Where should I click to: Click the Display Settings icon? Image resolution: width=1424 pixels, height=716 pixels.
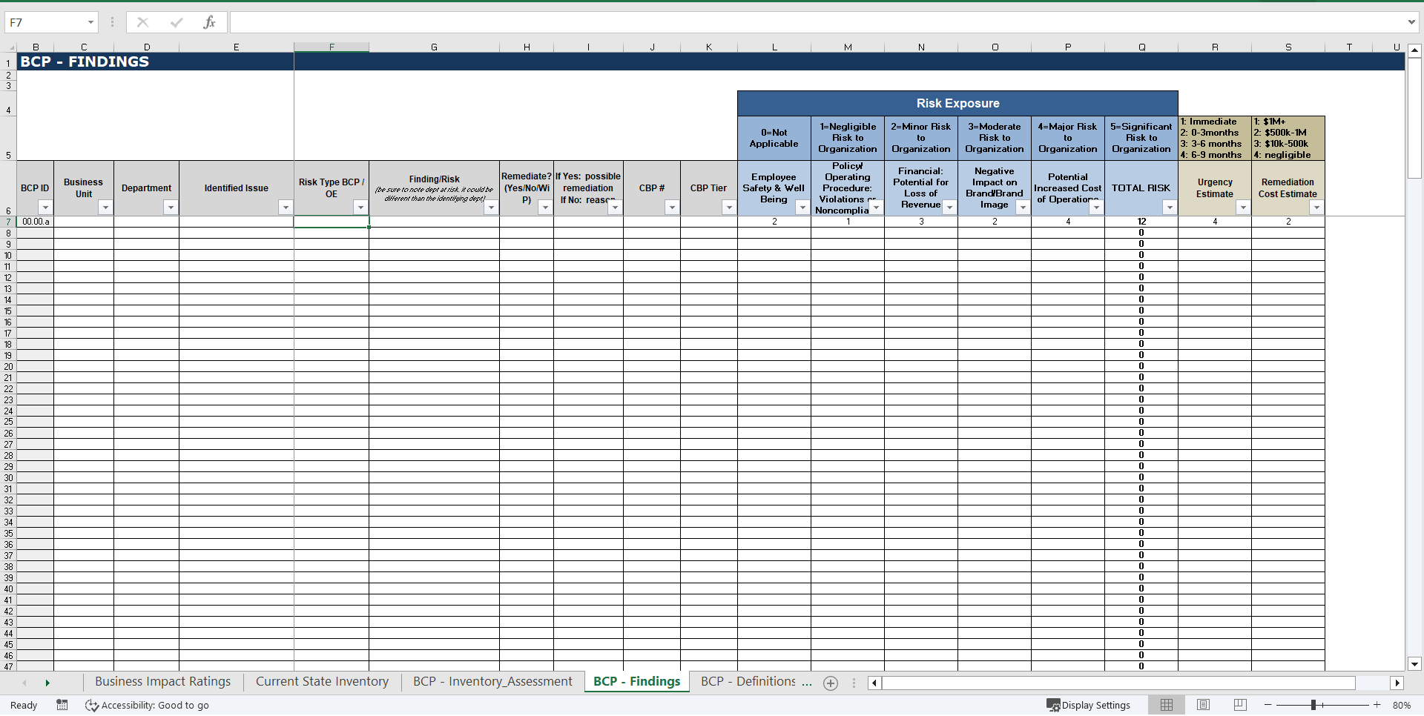coord(1052,705)
